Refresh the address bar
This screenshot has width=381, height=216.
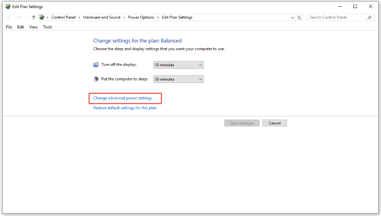300,18
